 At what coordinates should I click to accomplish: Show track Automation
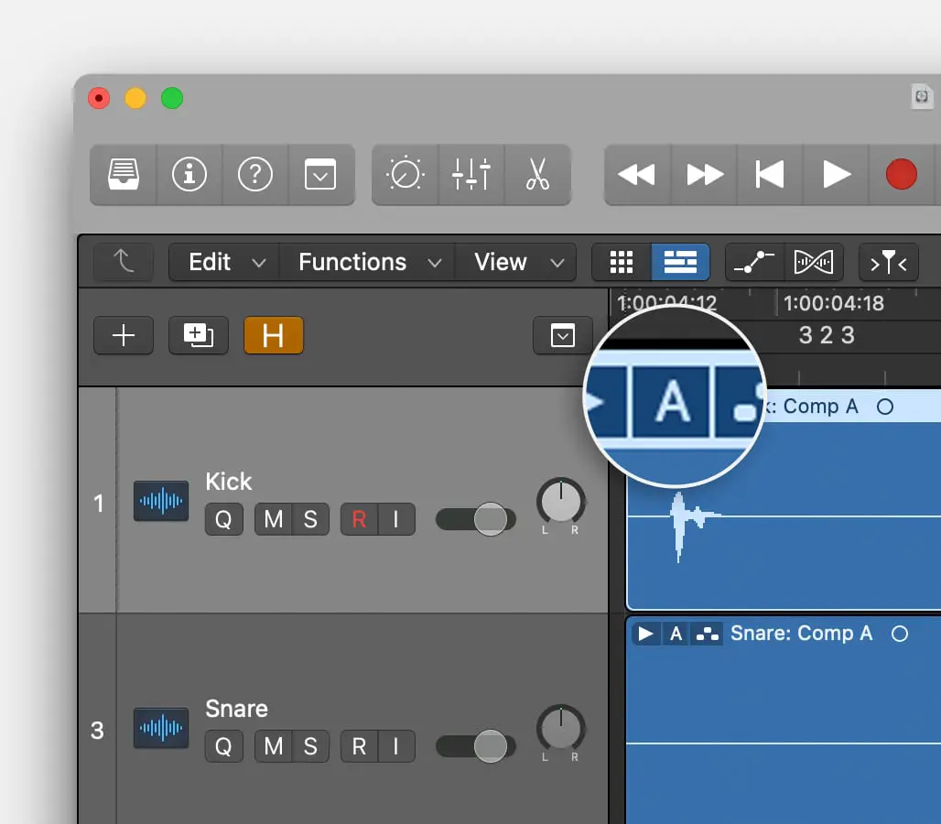(752, 262)
